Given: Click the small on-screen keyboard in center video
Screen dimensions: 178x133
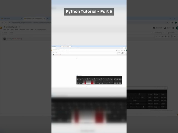Looking at the screenshot, I should pos(99,80).
